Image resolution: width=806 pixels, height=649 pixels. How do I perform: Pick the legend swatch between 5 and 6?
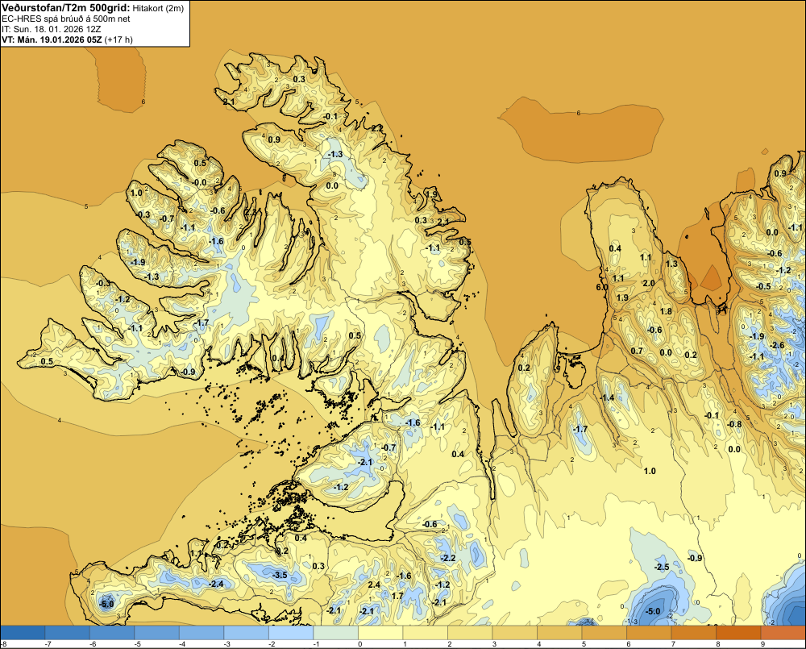(604, 632)
